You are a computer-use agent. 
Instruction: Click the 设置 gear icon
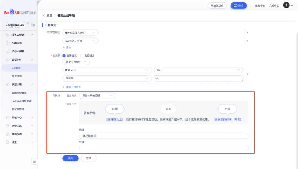[x=7, y=142]
